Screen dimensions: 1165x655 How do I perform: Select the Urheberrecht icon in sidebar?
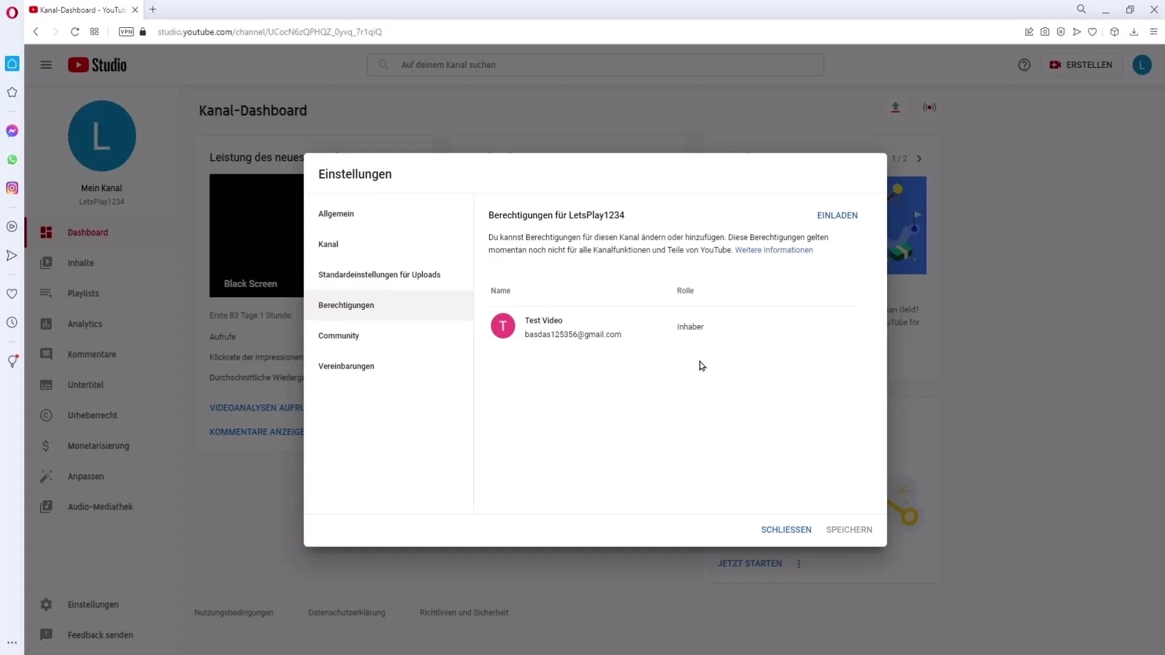pyautogui.click(x=46, y=415)
